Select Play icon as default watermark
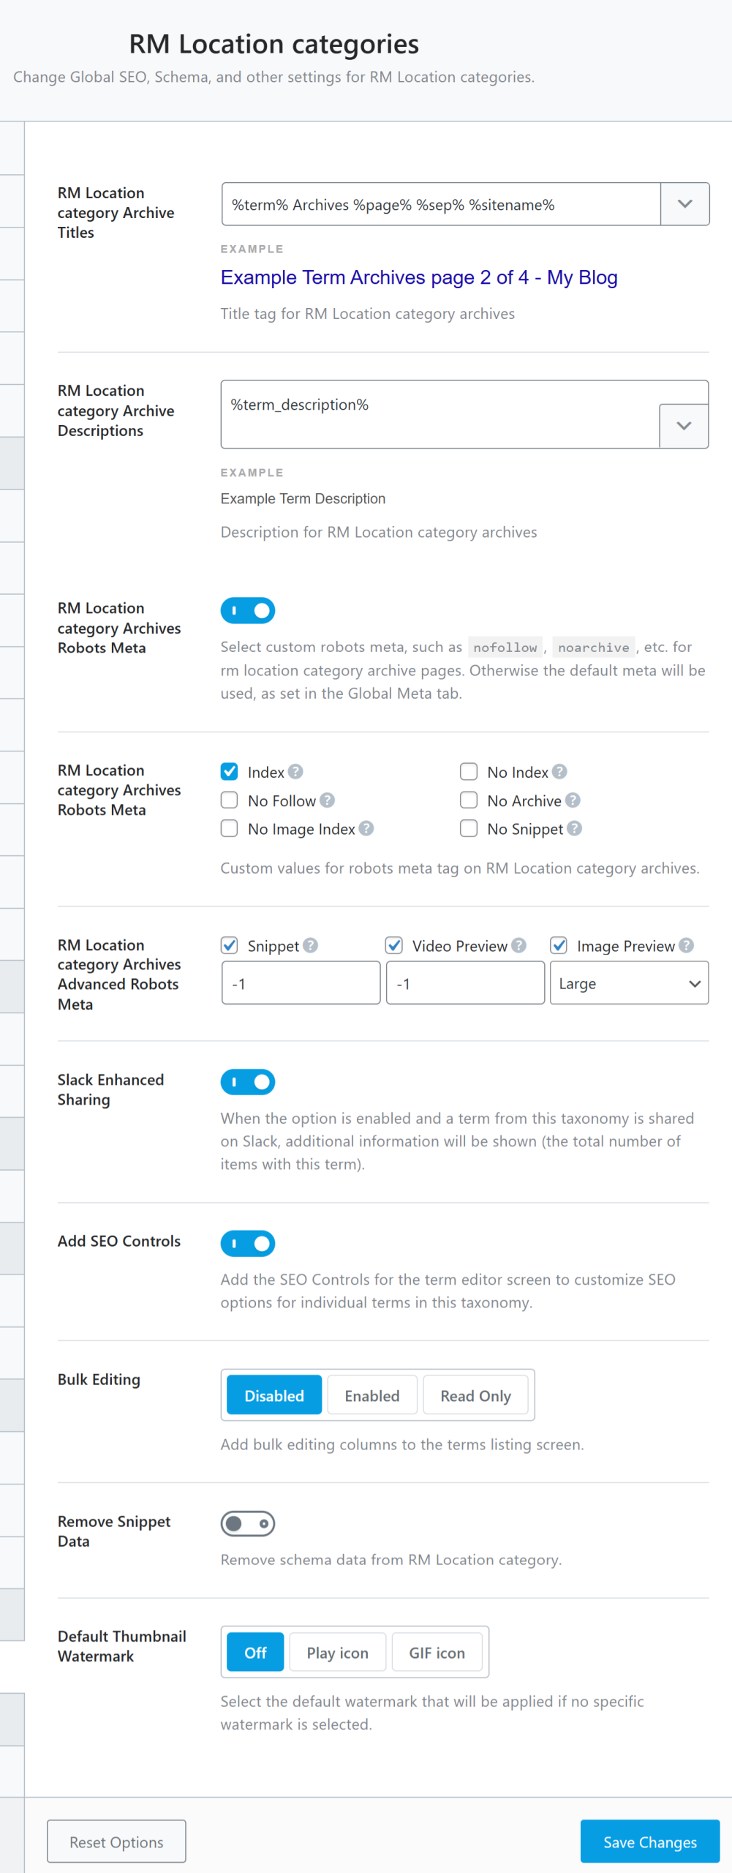This screenshot has height=1873, width=732. (337, 1652)
